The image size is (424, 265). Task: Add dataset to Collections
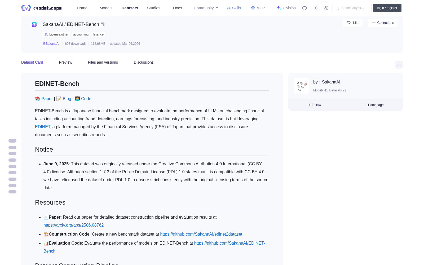click(383, 23)
